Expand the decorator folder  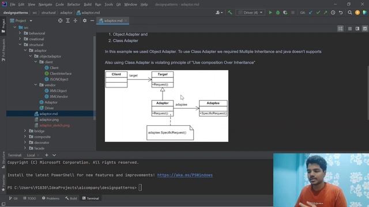pyautogui.click(x=25, y=143)
